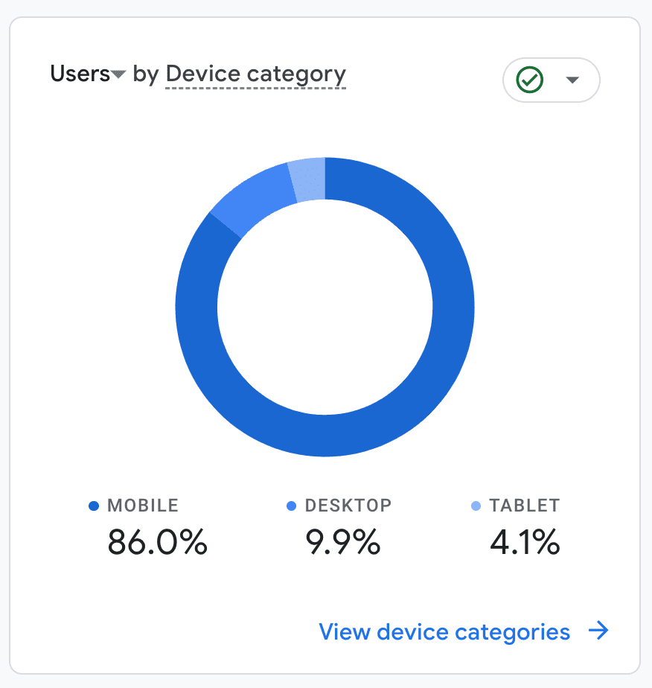Click the empty center of the donut chart
The width and height of the screenshot is (652, 688).
325,307
